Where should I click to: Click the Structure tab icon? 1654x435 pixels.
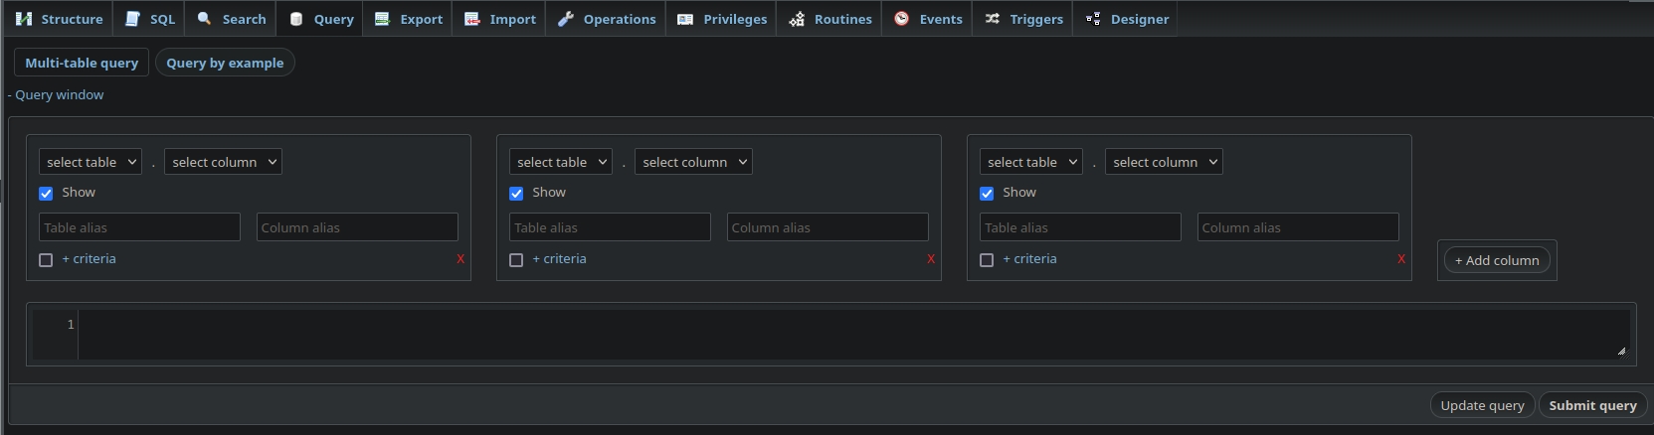[24, 19]
